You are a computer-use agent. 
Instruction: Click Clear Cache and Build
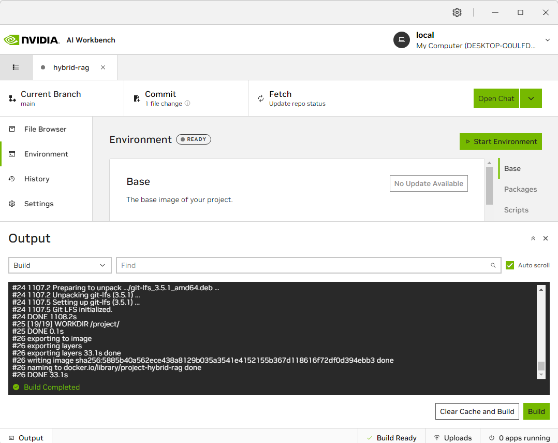(x=477, y=411)
